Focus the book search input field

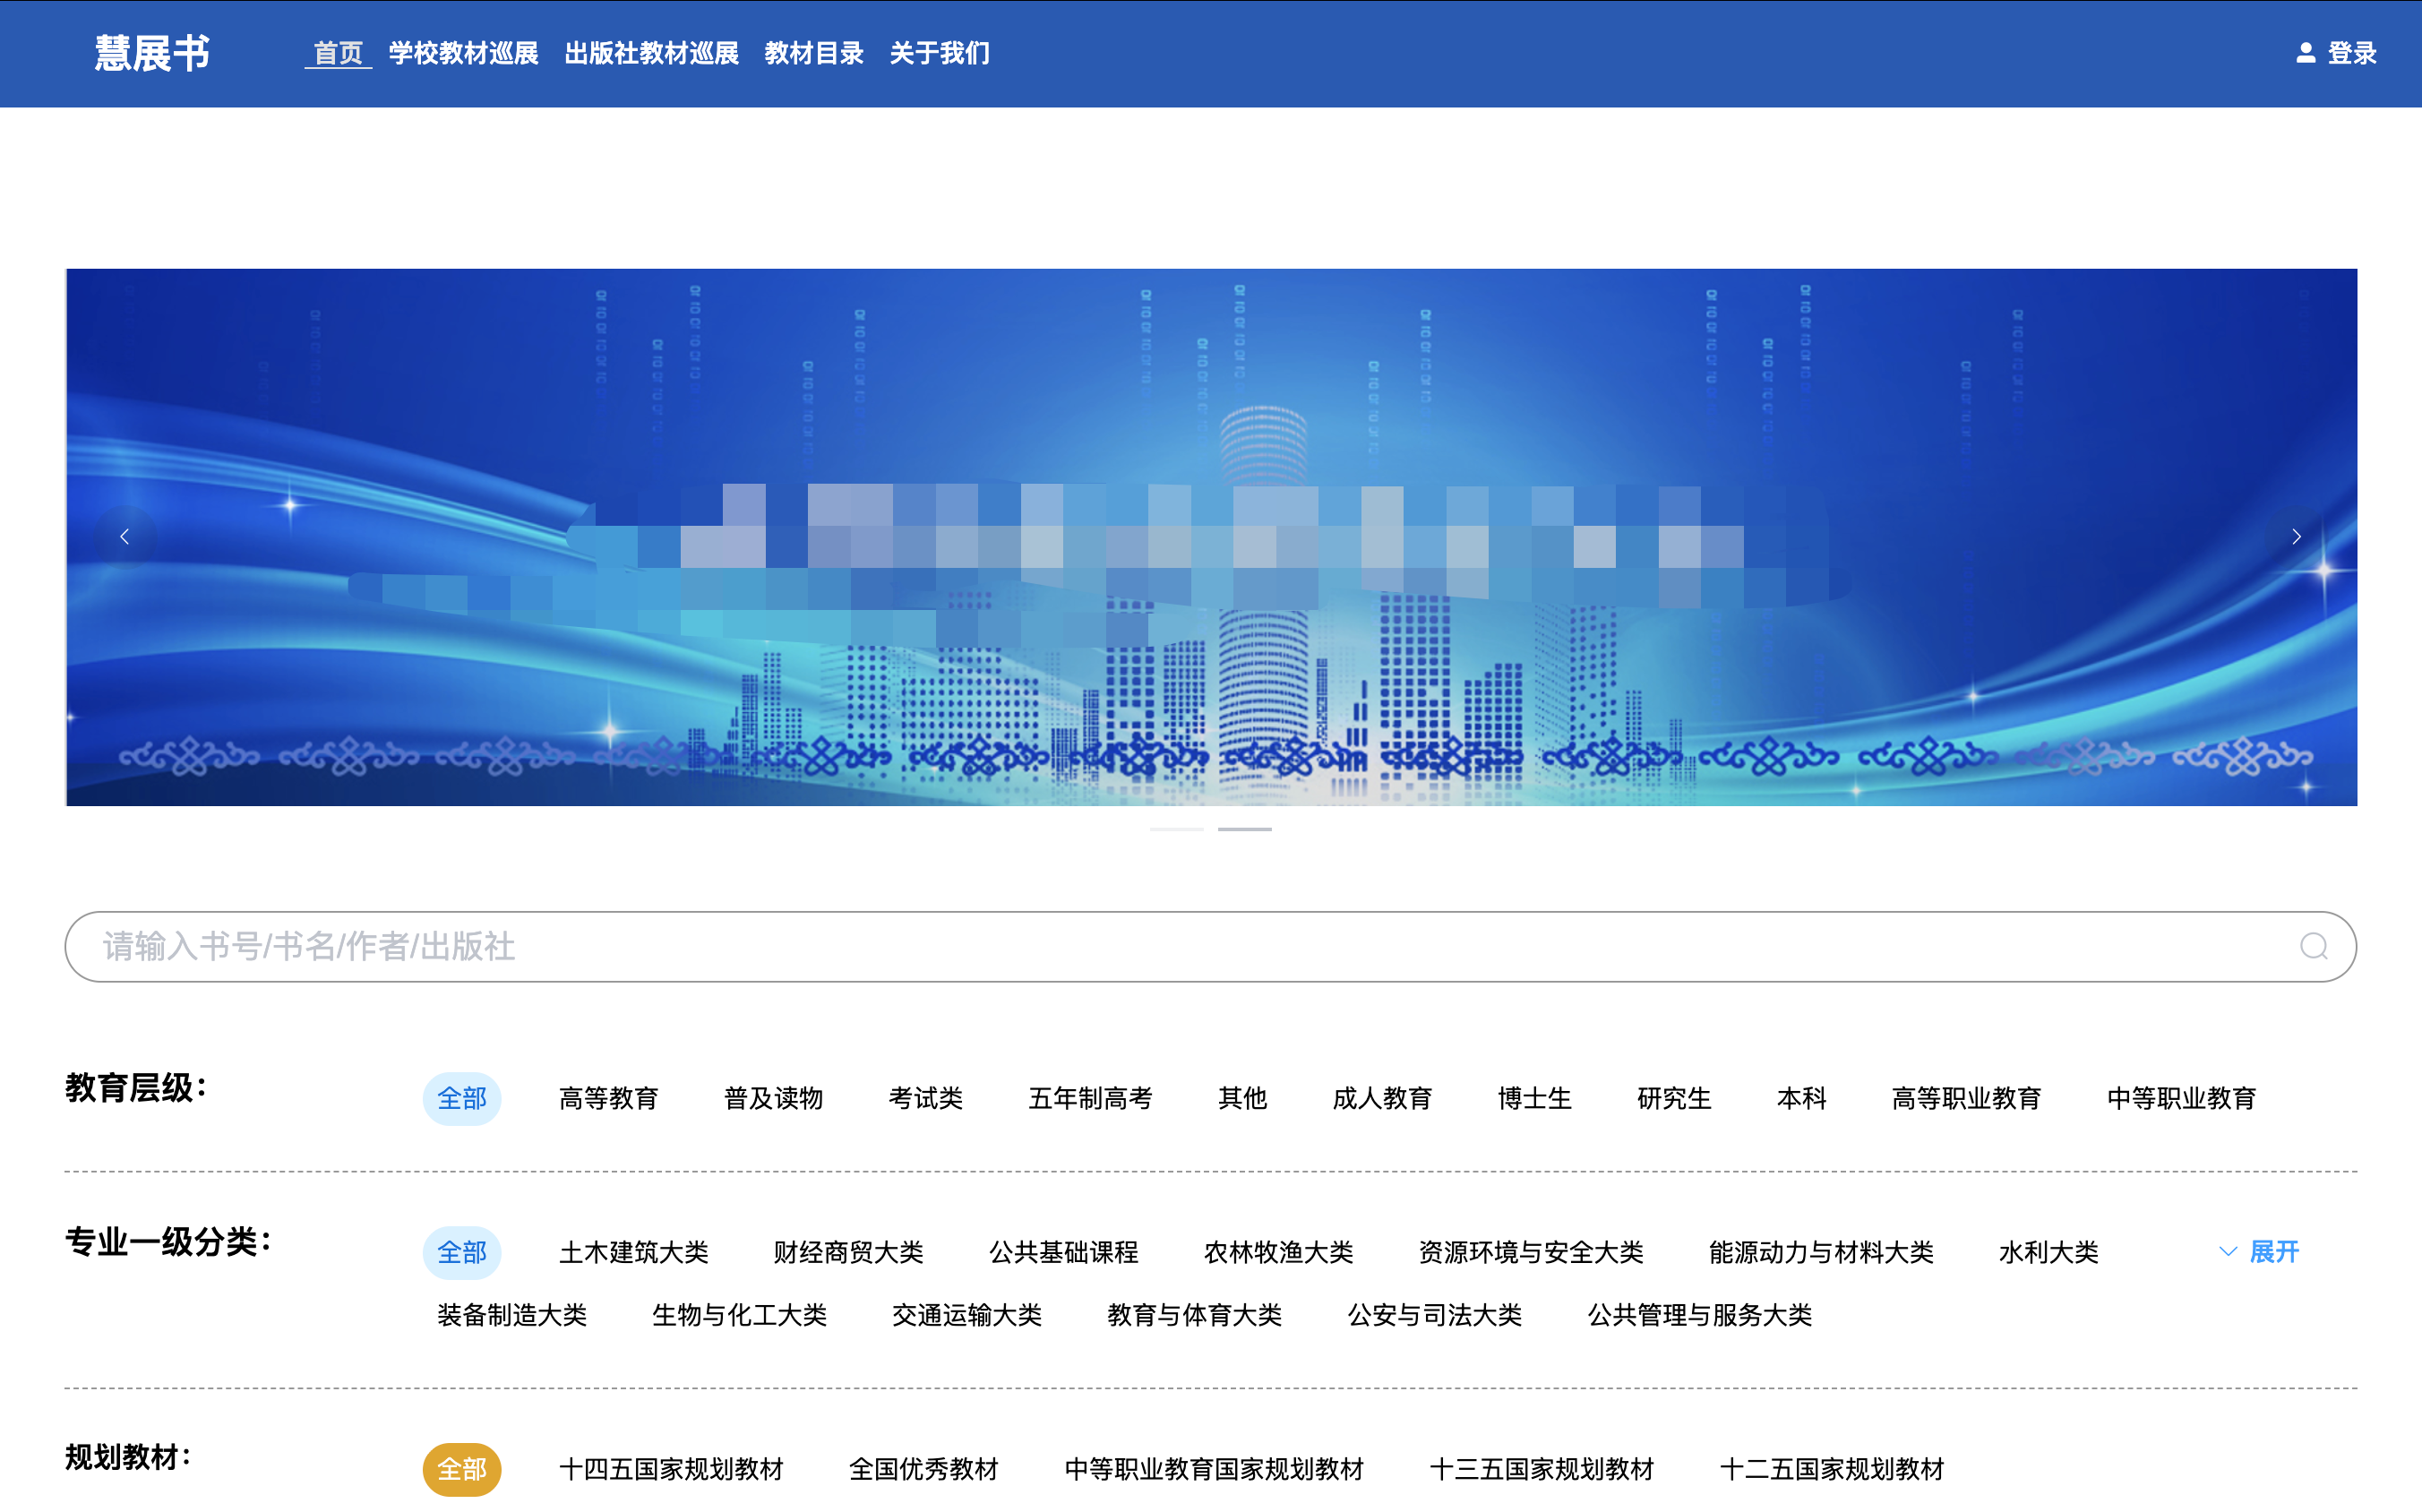1210,946
